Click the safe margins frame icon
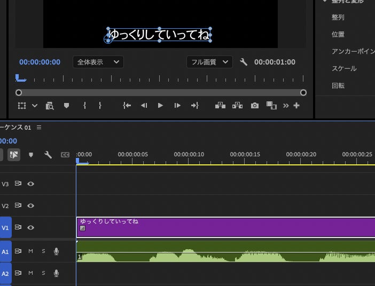This screenshot has height=286, width=375. (x=22, y=106)
